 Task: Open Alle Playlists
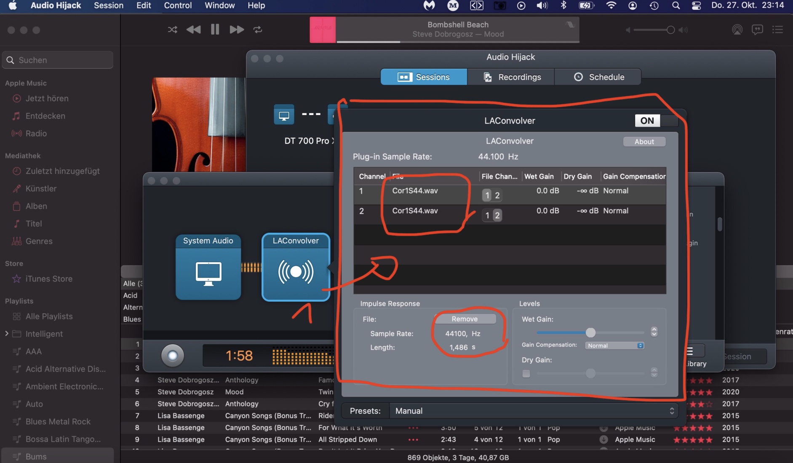coord(49,316)
